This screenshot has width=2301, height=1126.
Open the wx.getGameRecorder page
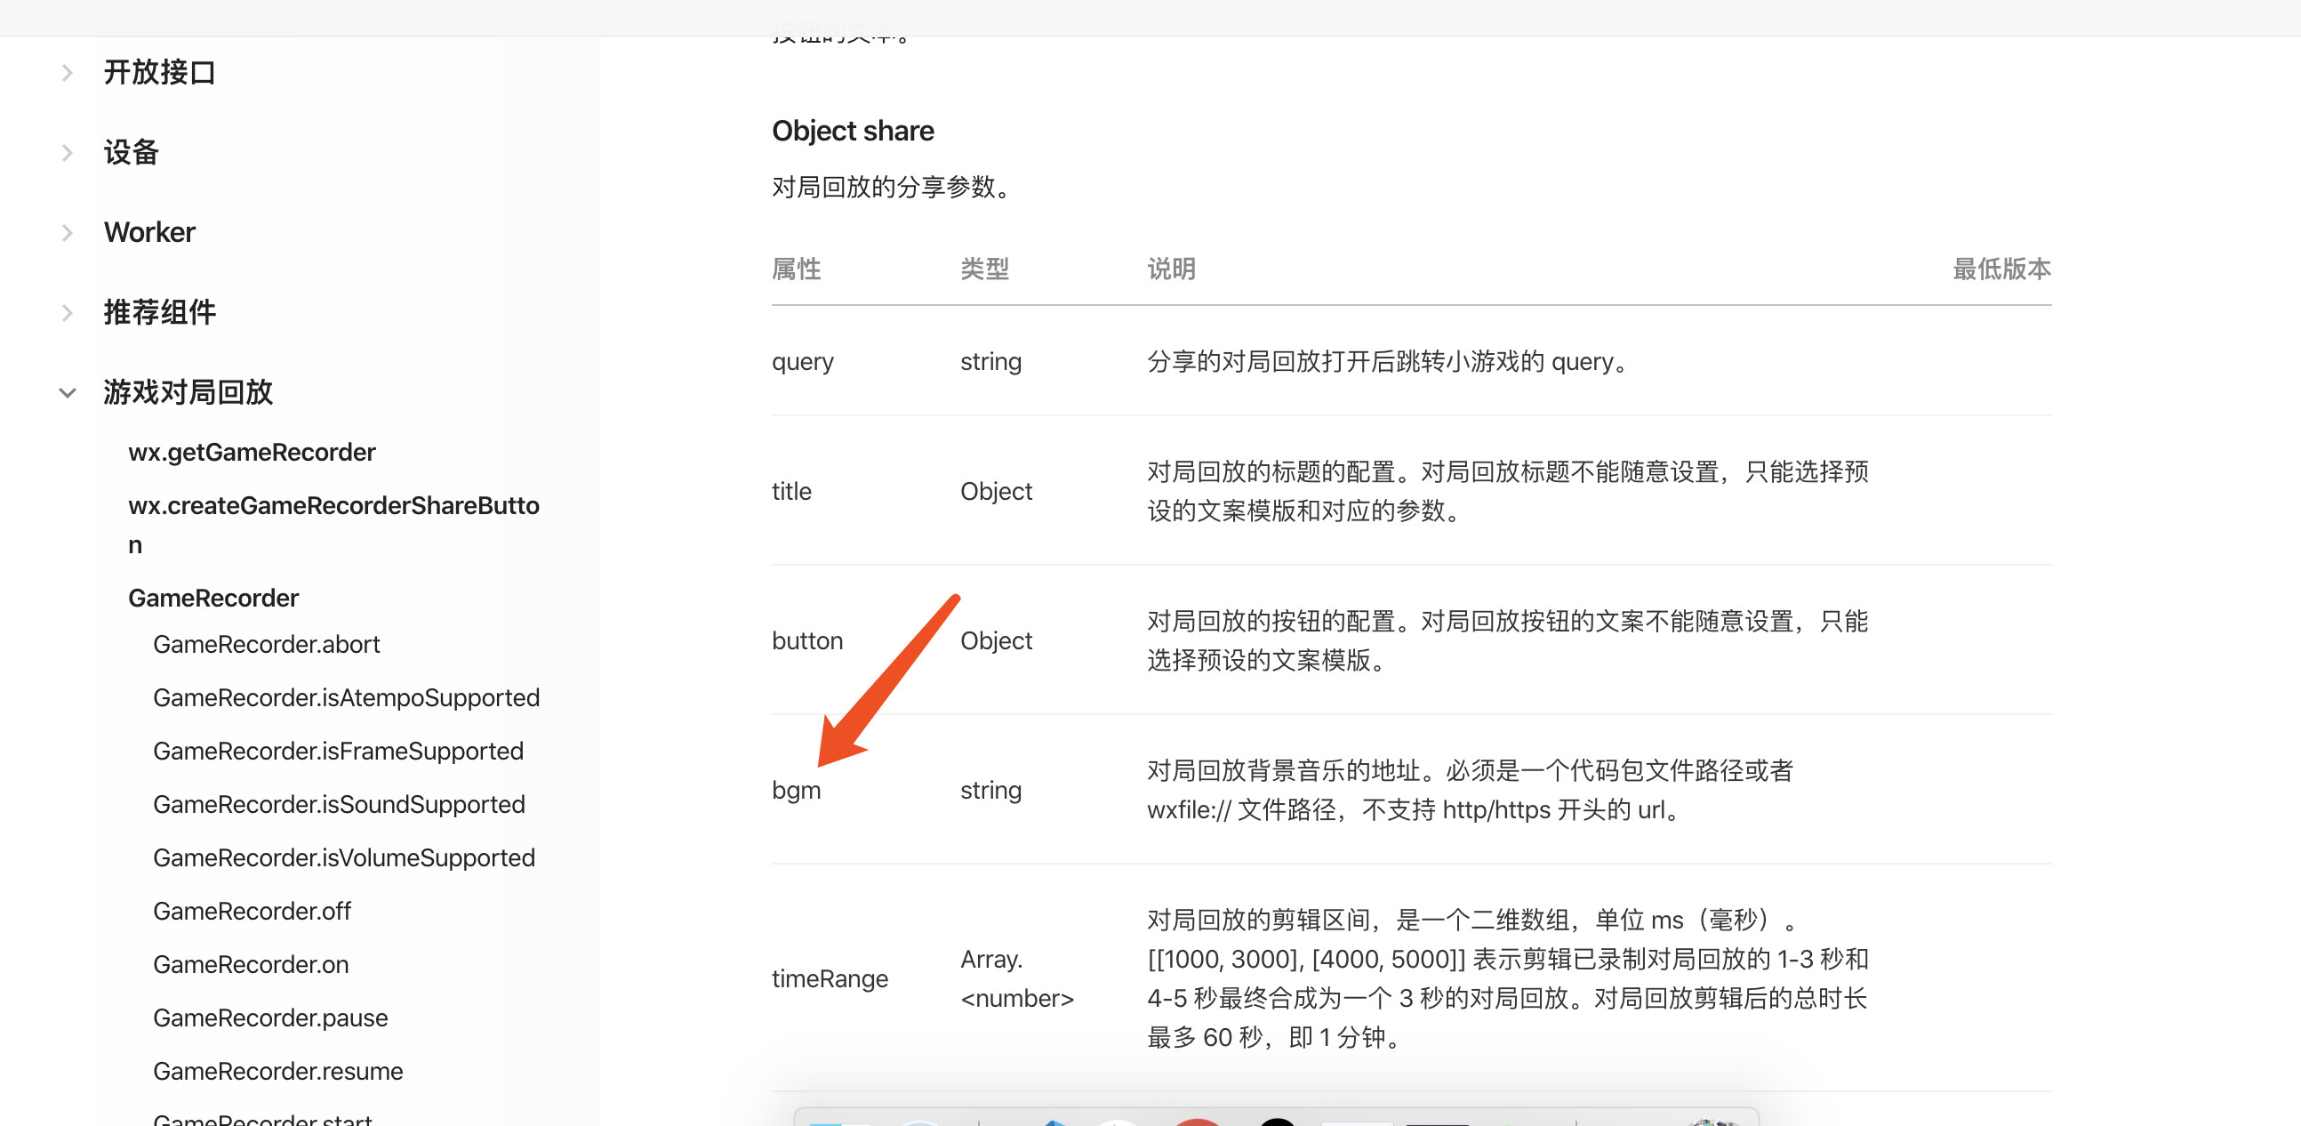[251, 452]
